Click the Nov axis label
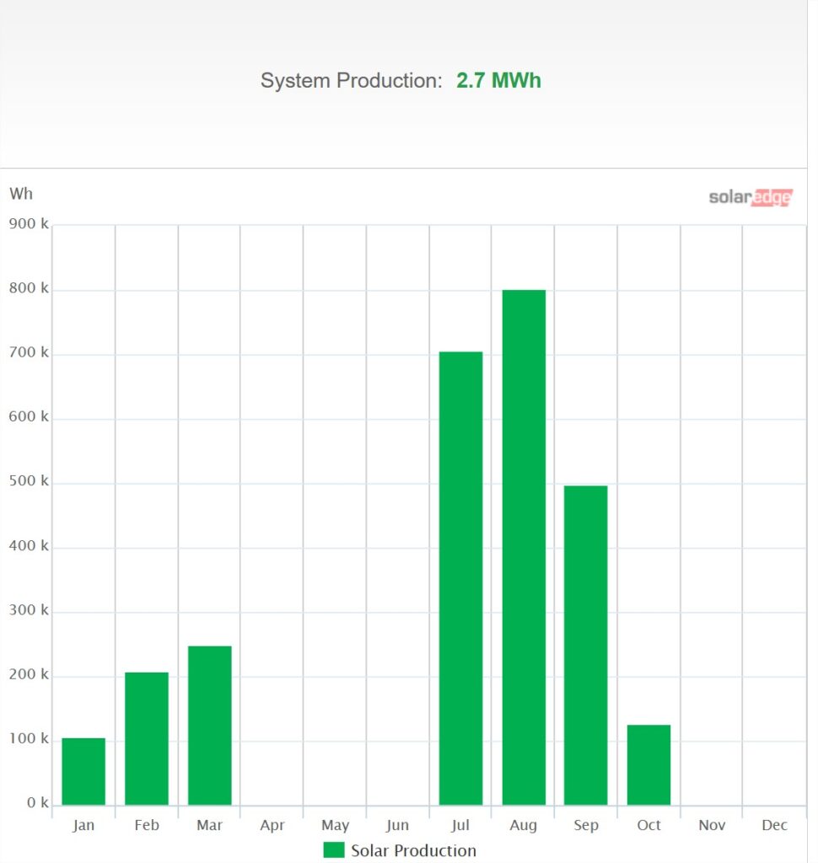This screenshot has width=818, height=863. click(712, 825)
